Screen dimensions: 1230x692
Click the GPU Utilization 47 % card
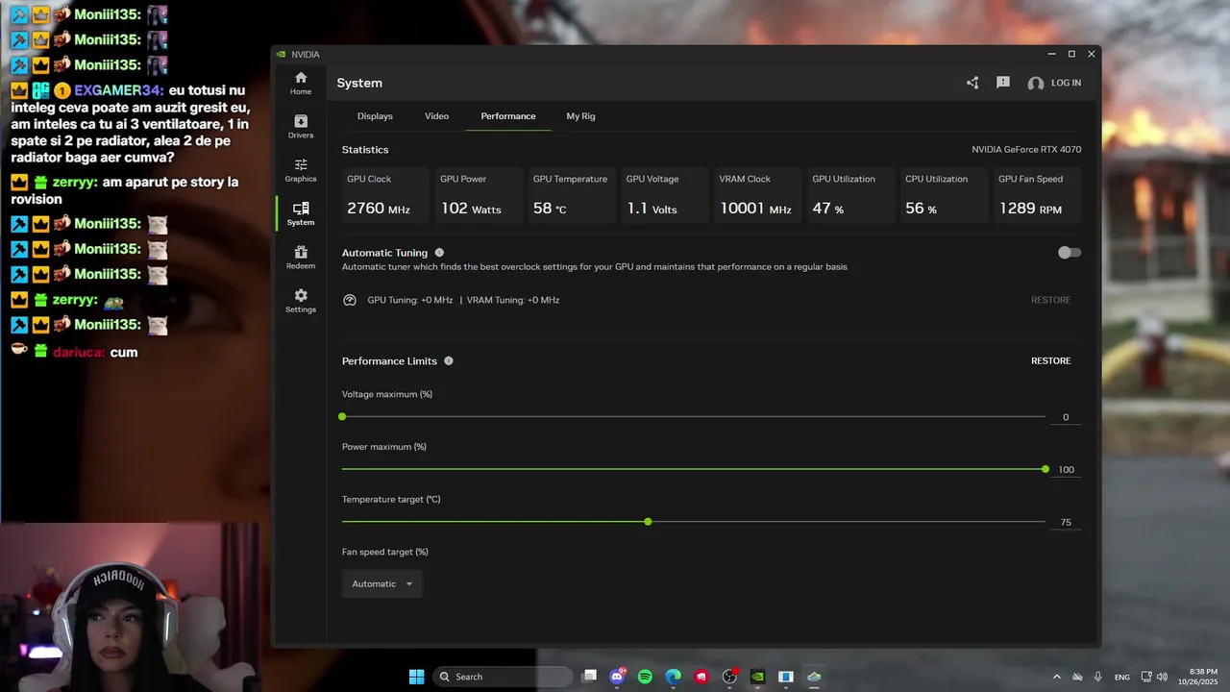[x=850, y=195]
